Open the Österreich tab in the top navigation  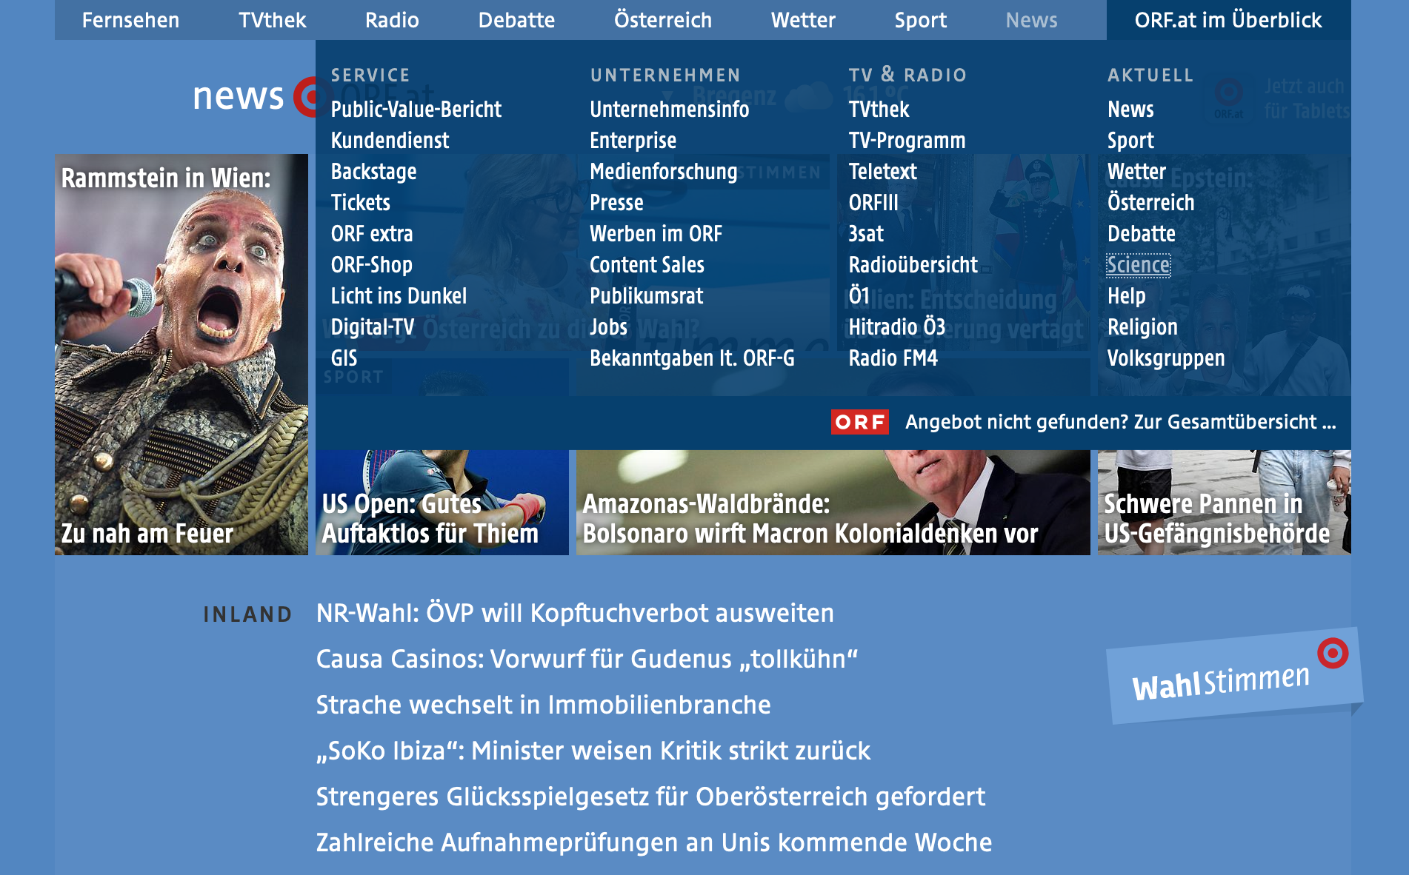click(x=662, y=20)
